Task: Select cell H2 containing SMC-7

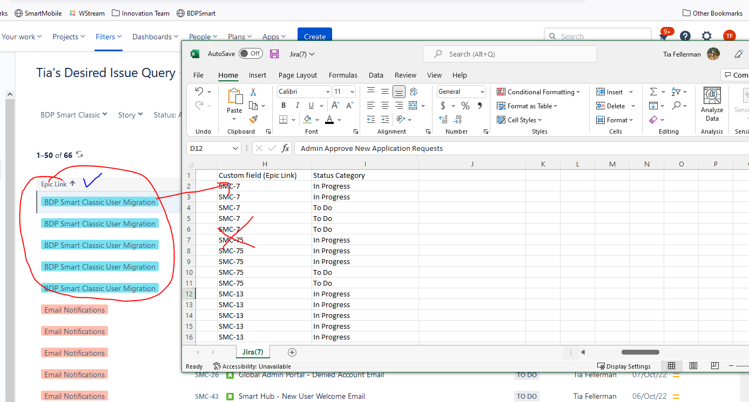Action: coord(265,186)
